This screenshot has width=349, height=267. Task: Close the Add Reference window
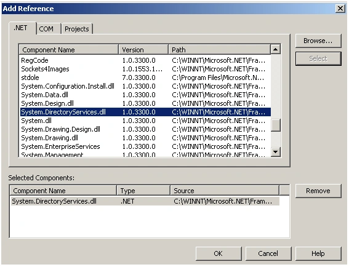[340, 9]
